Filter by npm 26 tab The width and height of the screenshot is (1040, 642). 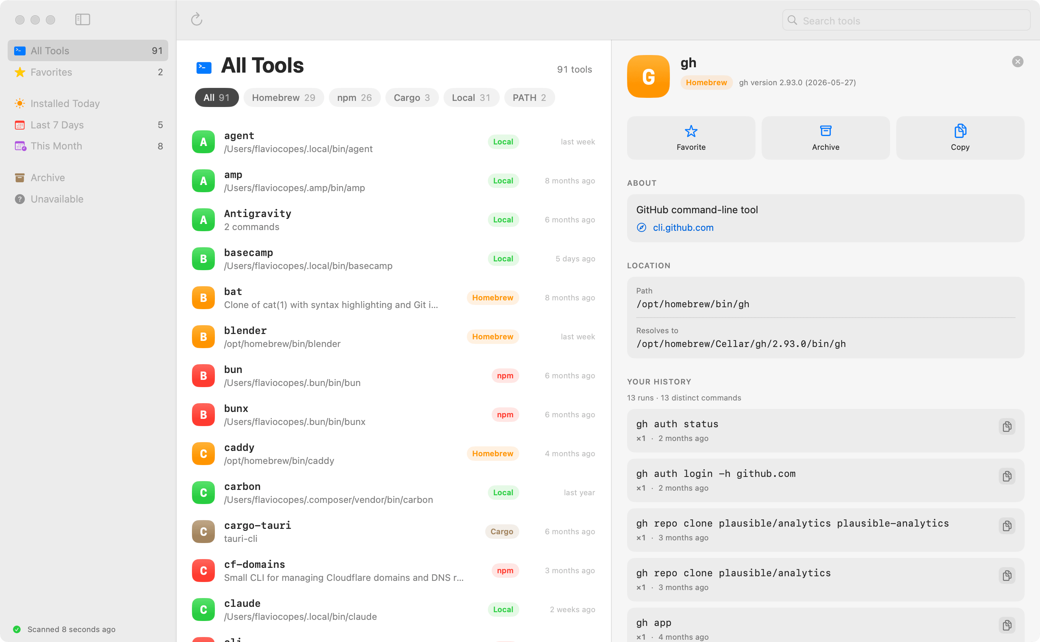coord(354,98)
